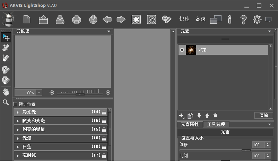Expand the 日落 preset group
This screenshot has height=167, width=278.
(x=18, y=147)
